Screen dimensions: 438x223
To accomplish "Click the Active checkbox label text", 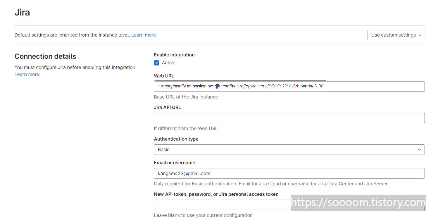I will pyautogui.click(x=169, y=63).
